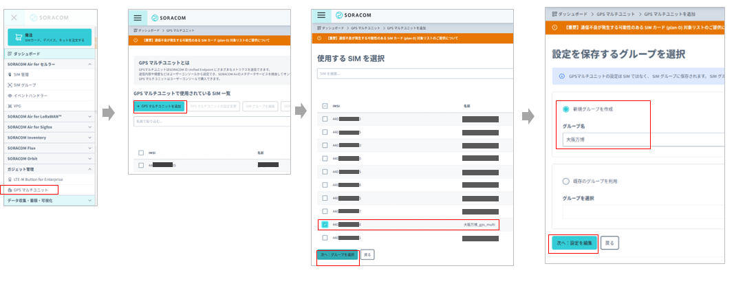Expand the SORACOM Flux section
The width and height of the screenshot is (745, 308).
(x=90, y=148)
